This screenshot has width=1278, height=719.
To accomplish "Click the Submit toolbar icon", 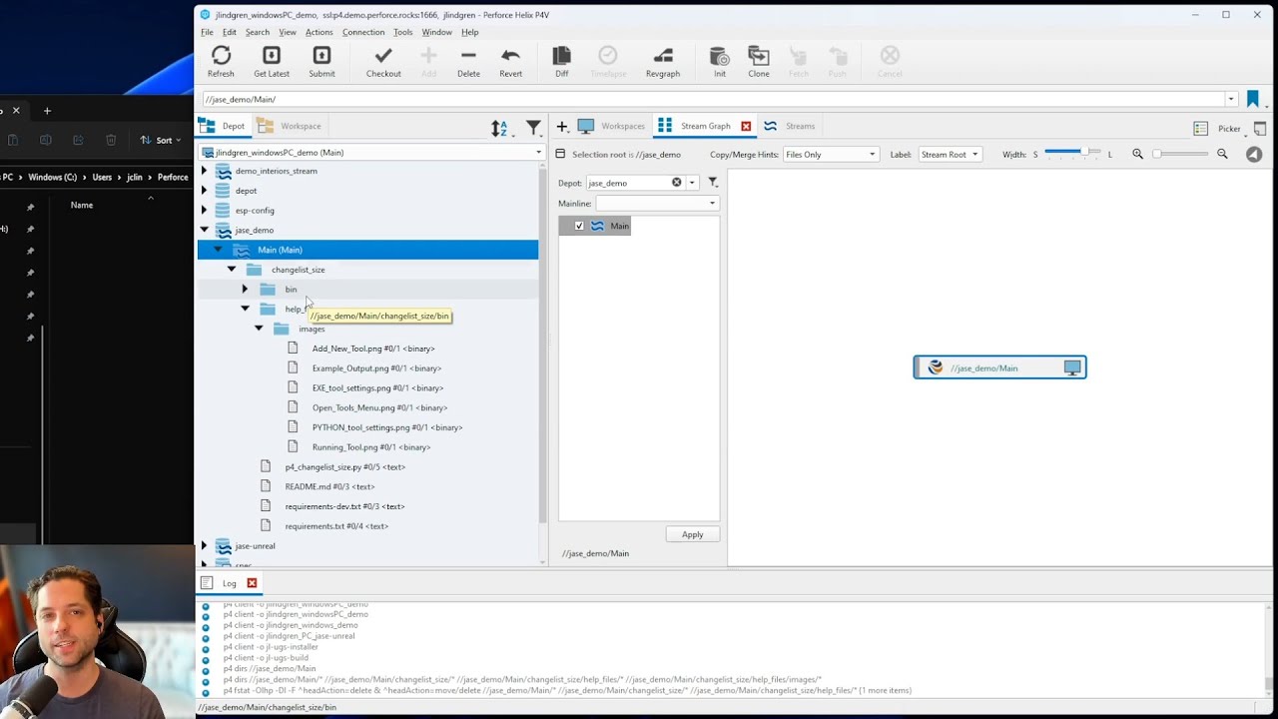I will 321,62.
